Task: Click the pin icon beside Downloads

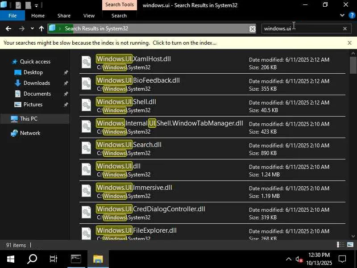Action: pos(66,83)
